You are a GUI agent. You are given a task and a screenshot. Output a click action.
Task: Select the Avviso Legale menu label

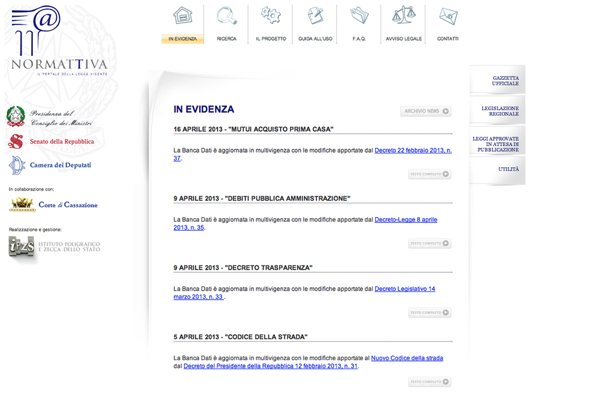point(404,38)
